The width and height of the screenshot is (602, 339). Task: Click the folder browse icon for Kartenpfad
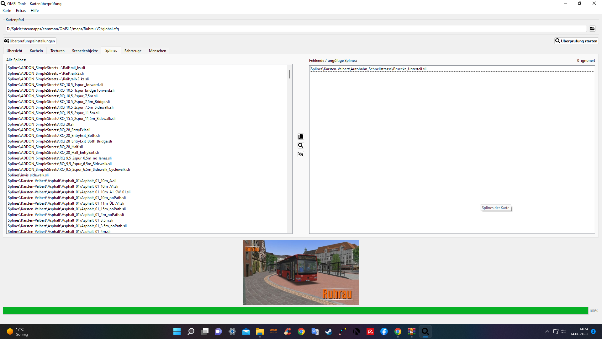(592, 29)
